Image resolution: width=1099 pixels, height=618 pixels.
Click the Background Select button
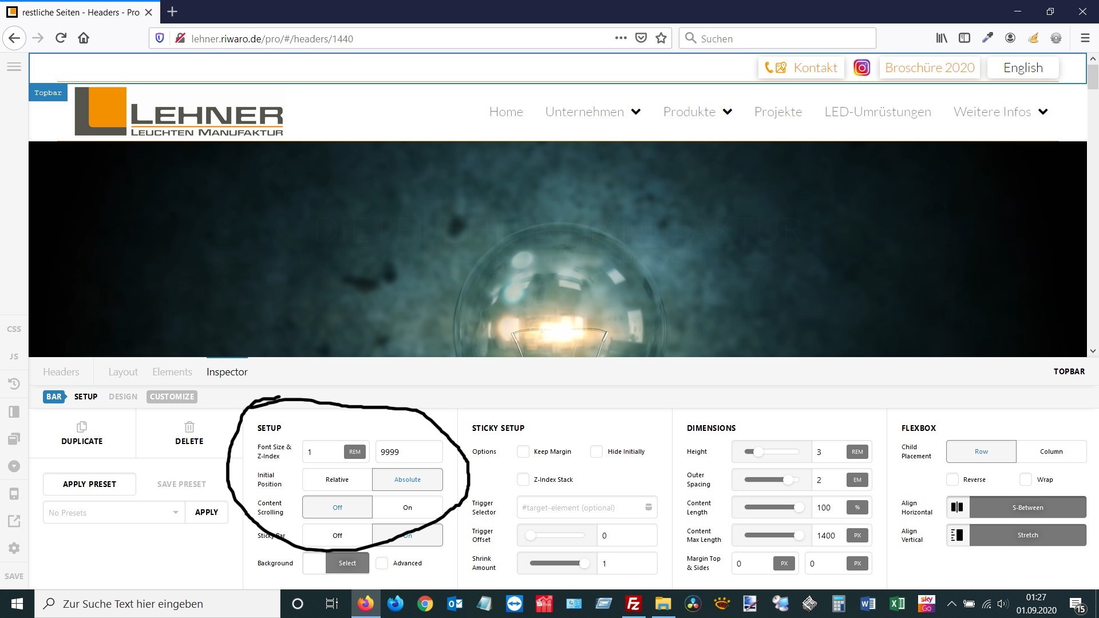point(347,563)
